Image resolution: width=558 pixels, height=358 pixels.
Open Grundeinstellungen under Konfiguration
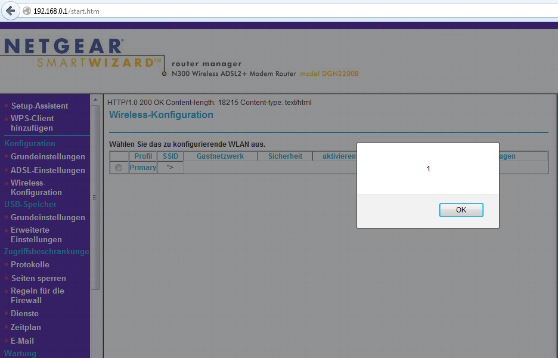click(x=48, y=156)
